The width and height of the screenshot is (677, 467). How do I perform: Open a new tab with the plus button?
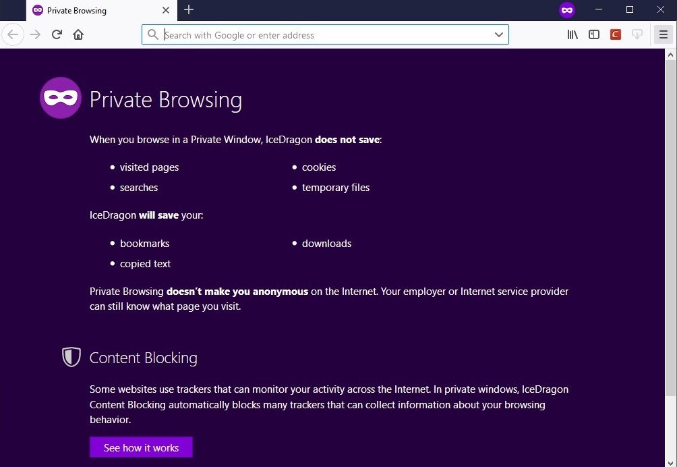pyautogui.click(x=189, y=9)
